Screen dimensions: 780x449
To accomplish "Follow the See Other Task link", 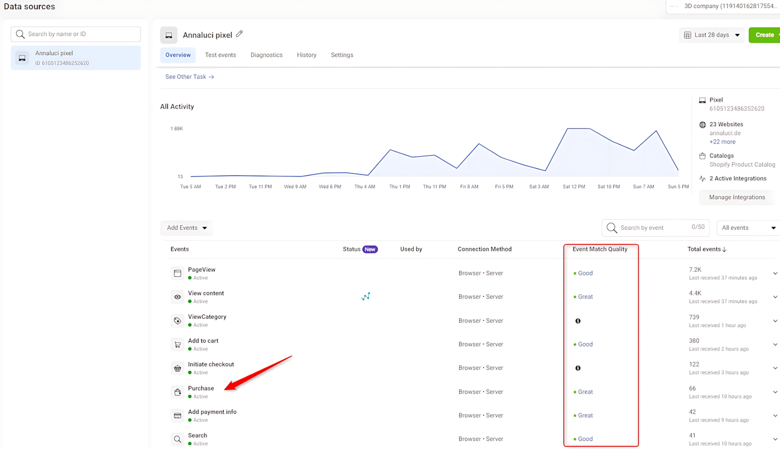I will pyautogui.click(x=189, y=77).
